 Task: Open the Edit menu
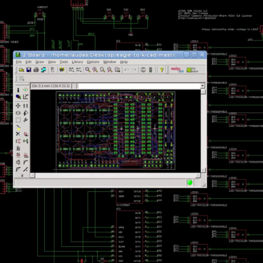pos(28,62)
